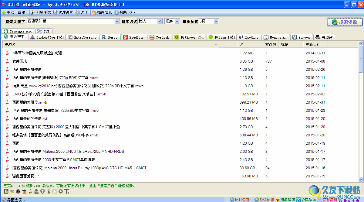Click the torrent icon beside 5华军软件园英文原版虚拟光驱
The height and width of the screenshot is (202, 364).
[x=7, y=53]
